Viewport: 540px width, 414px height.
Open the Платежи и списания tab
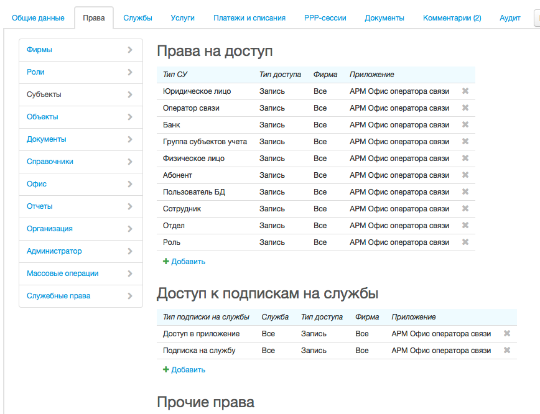[249, 18]
